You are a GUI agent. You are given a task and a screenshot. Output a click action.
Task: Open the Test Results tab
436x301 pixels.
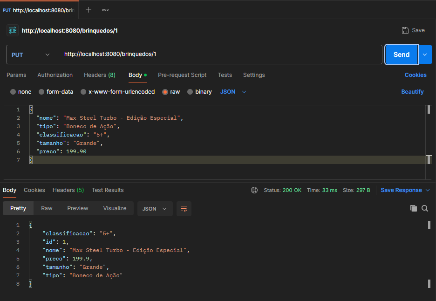[x=108, y=190]
